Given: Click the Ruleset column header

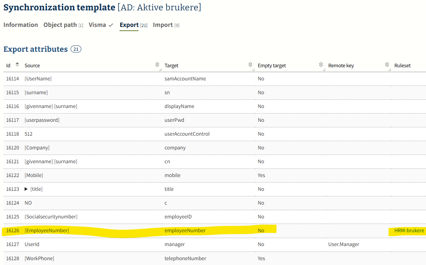Looking at the screenshot, I should pos(402,66).
